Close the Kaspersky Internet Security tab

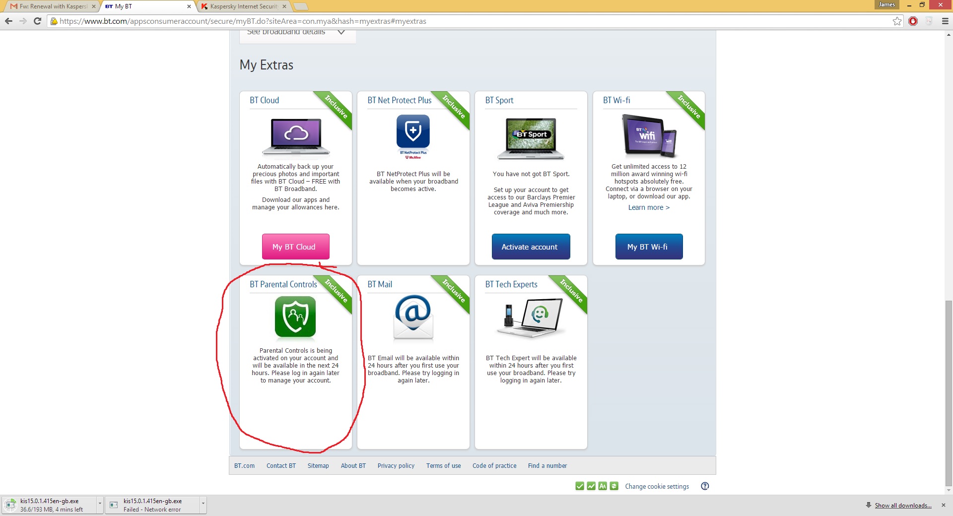pos(284,6)
